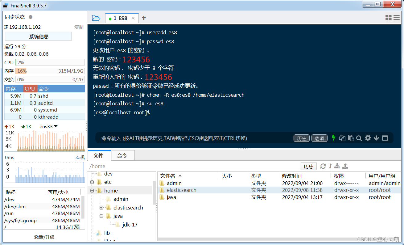Jump to terminal bottom with down arrow icon
This screenshot has width=404, height=245.
pos(376,138)
